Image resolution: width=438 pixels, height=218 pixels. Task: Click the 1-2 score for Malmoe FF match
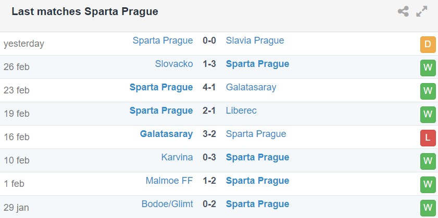(x=209, y=181)
